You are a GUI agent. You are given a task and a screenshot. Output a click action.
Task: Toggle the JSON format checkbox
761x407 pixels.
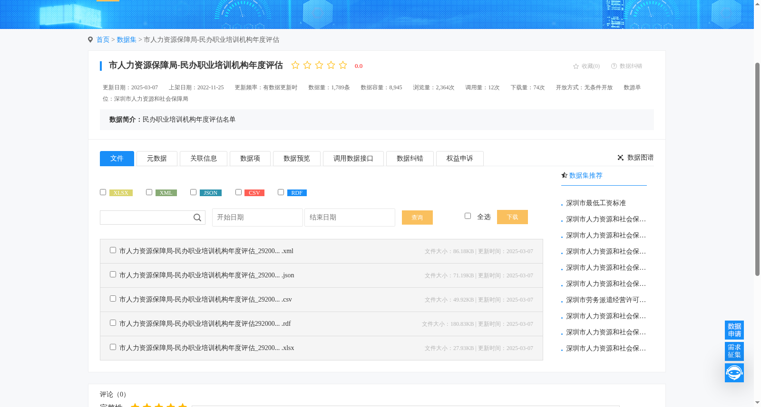point(193,192)
